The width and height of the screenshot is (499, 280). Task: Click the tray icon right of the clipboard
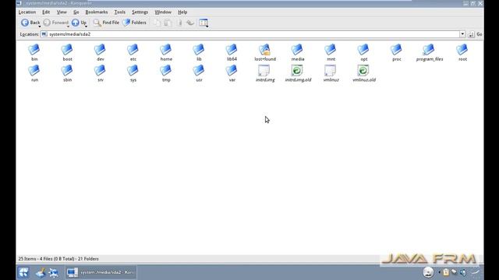pos(454,271)
